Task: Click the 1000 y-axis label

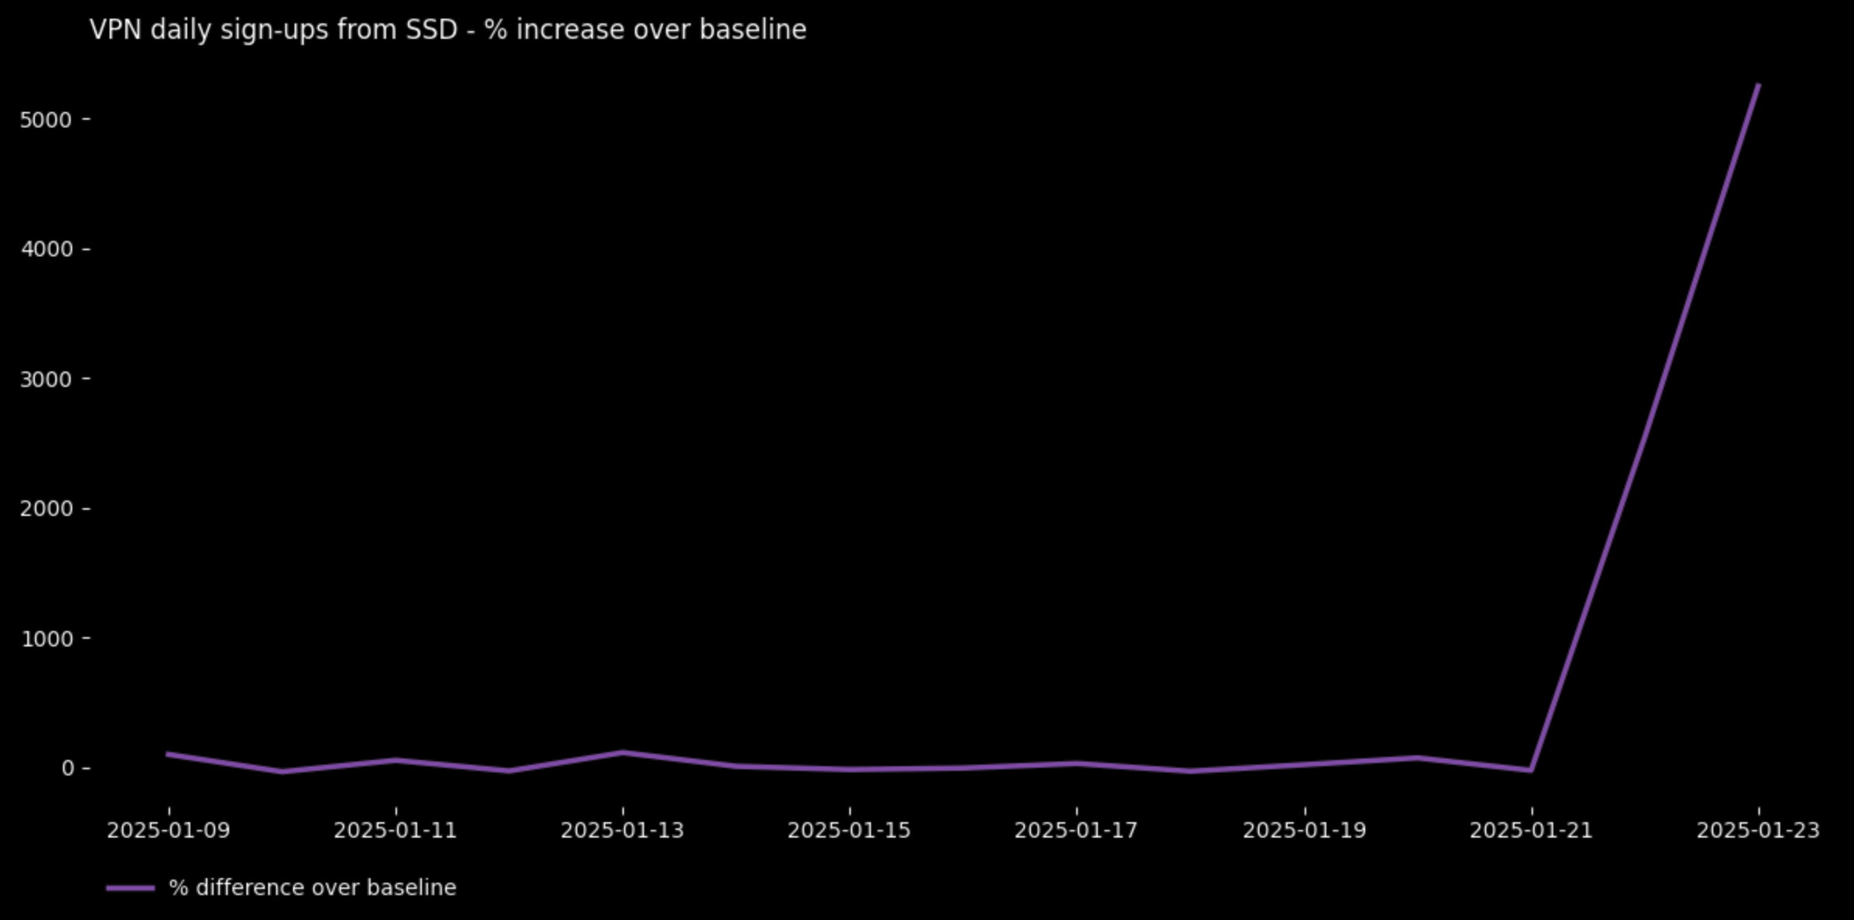Action: [45, 639]
